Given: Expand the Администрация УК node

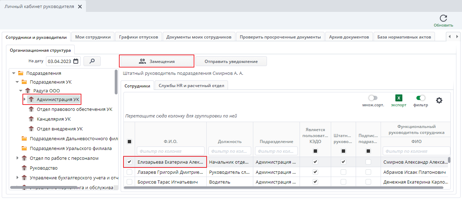Looking at the screenshot, I should pos(24,100).
